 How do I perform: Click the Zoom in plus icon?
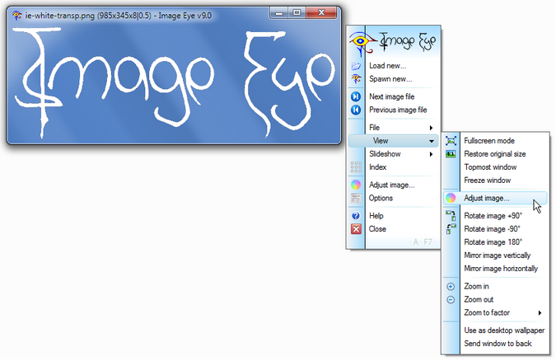[451, 286]
